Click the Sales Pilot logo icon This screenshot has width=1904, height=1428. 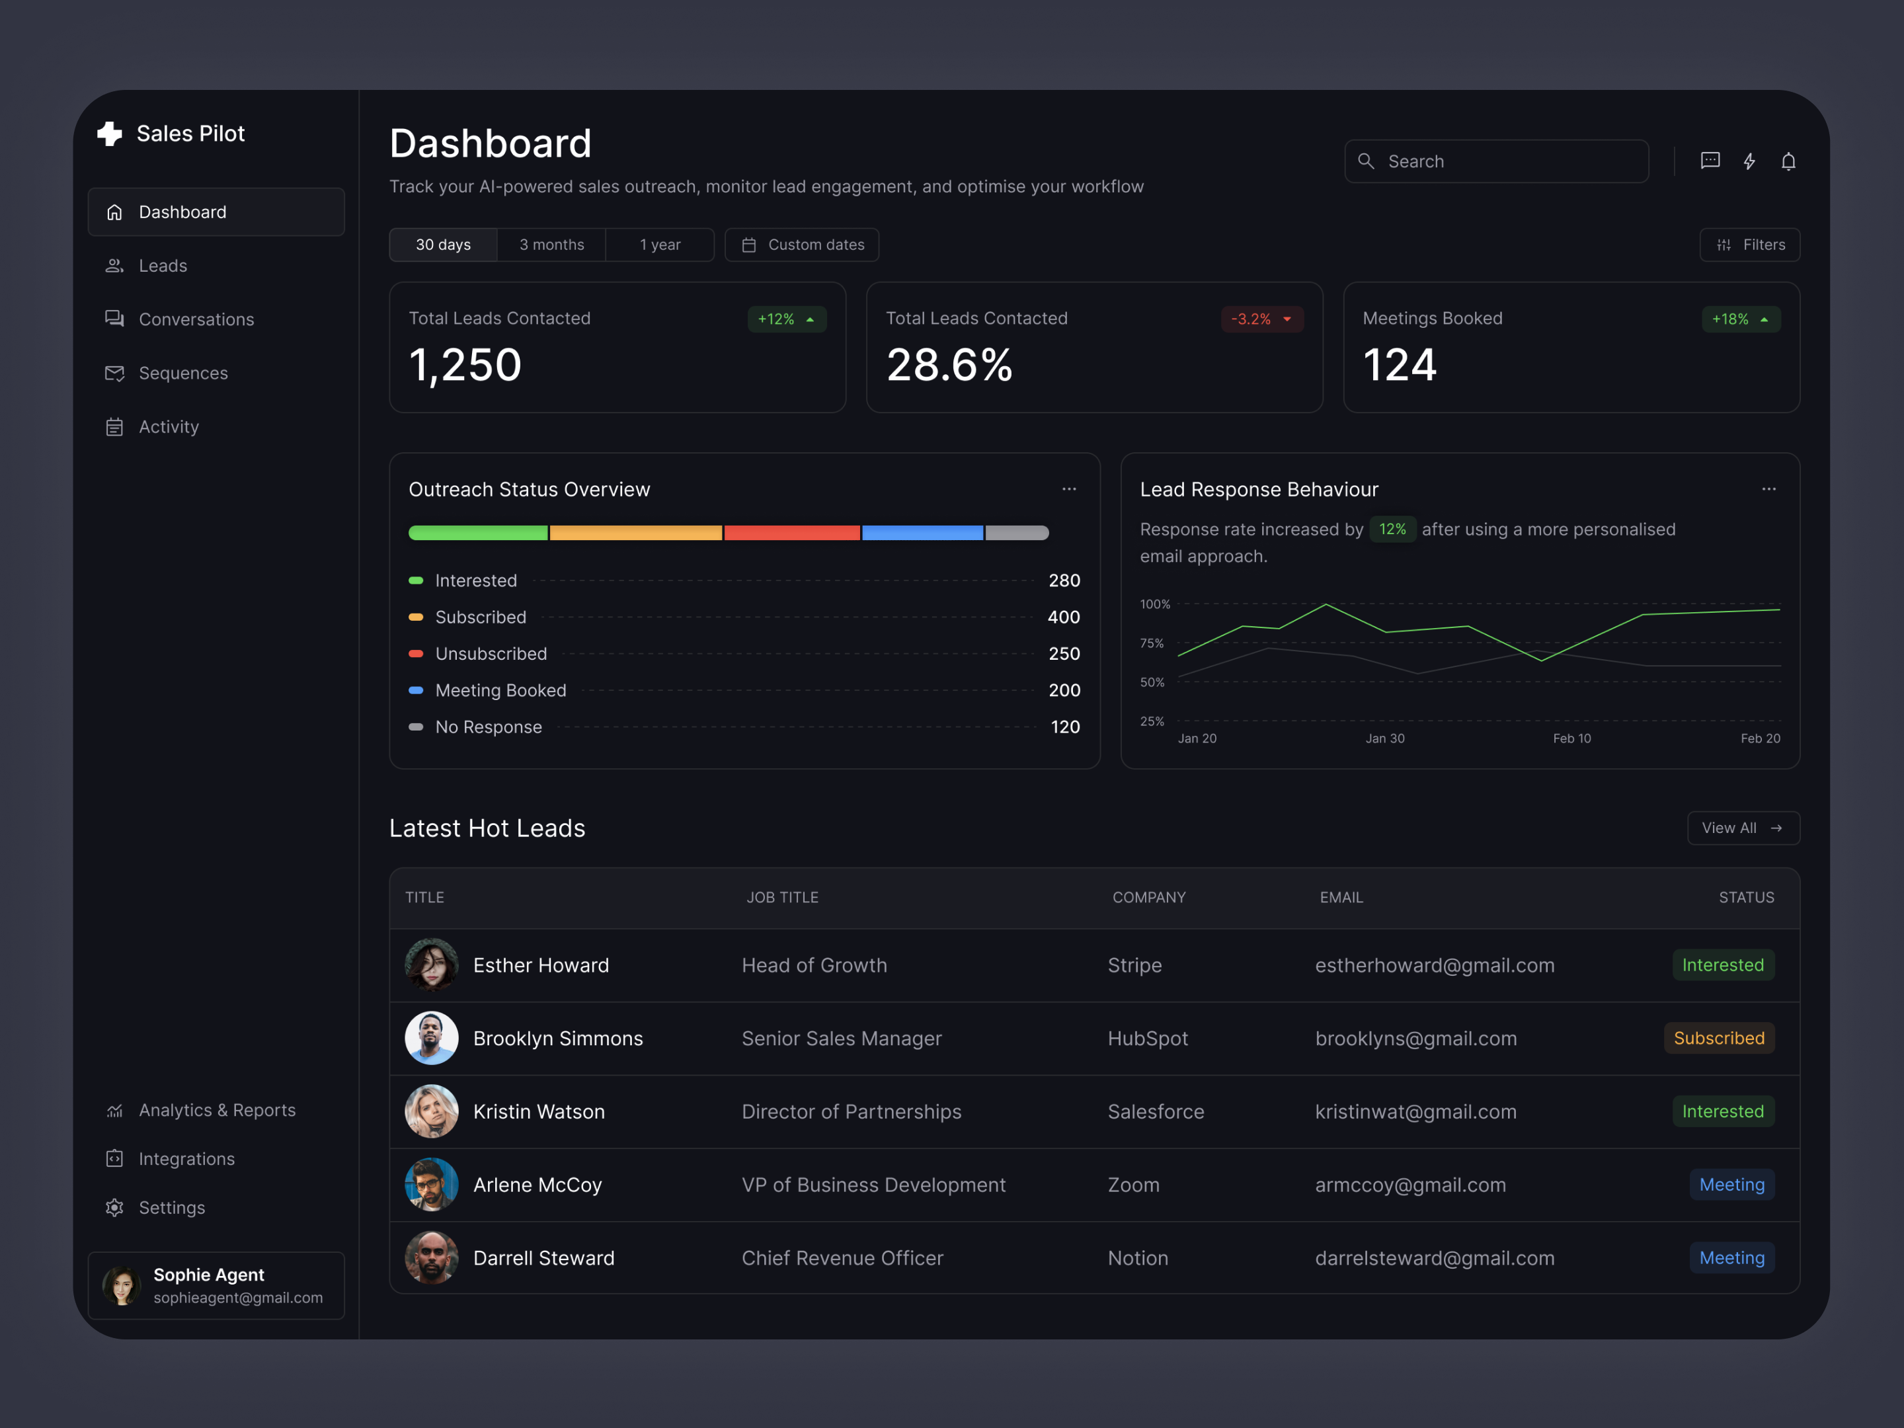(x=110, y=134)
